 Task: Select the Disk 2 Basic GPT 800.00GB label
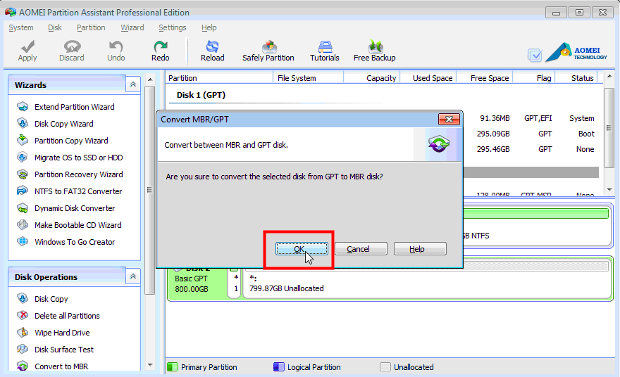click(x=197, y=283)
